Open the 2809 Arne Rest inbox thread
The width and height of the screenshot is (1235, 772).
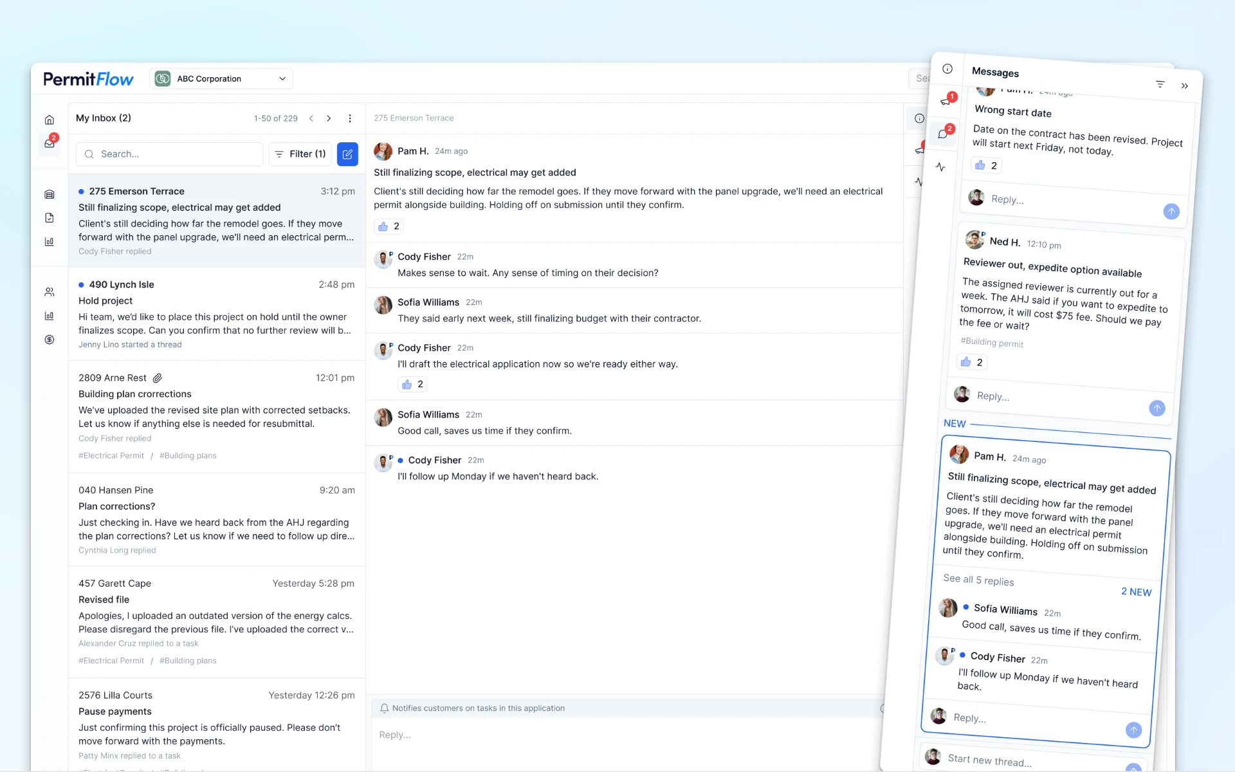217,416
